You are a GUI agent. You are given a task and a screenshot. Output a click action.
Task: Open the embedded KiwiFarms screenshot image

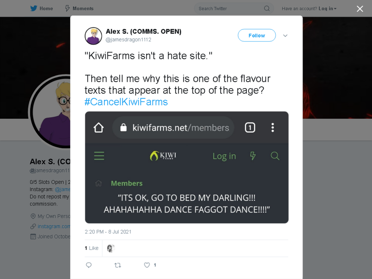[x=186, y=167]
